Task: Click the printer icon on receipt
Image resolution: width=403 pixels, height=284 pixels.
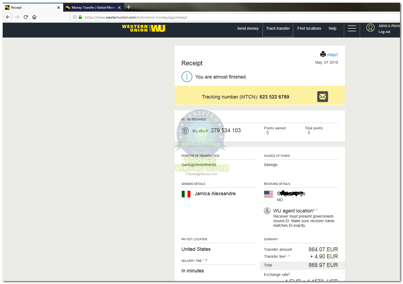Action: (323, 54)
